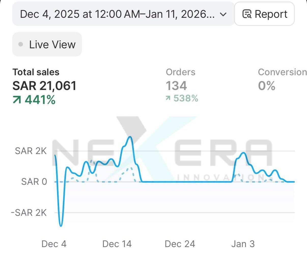This screenshot has width=307, height=258.
Task: Click the 0% conversion value
Action: tap(267, 86)
